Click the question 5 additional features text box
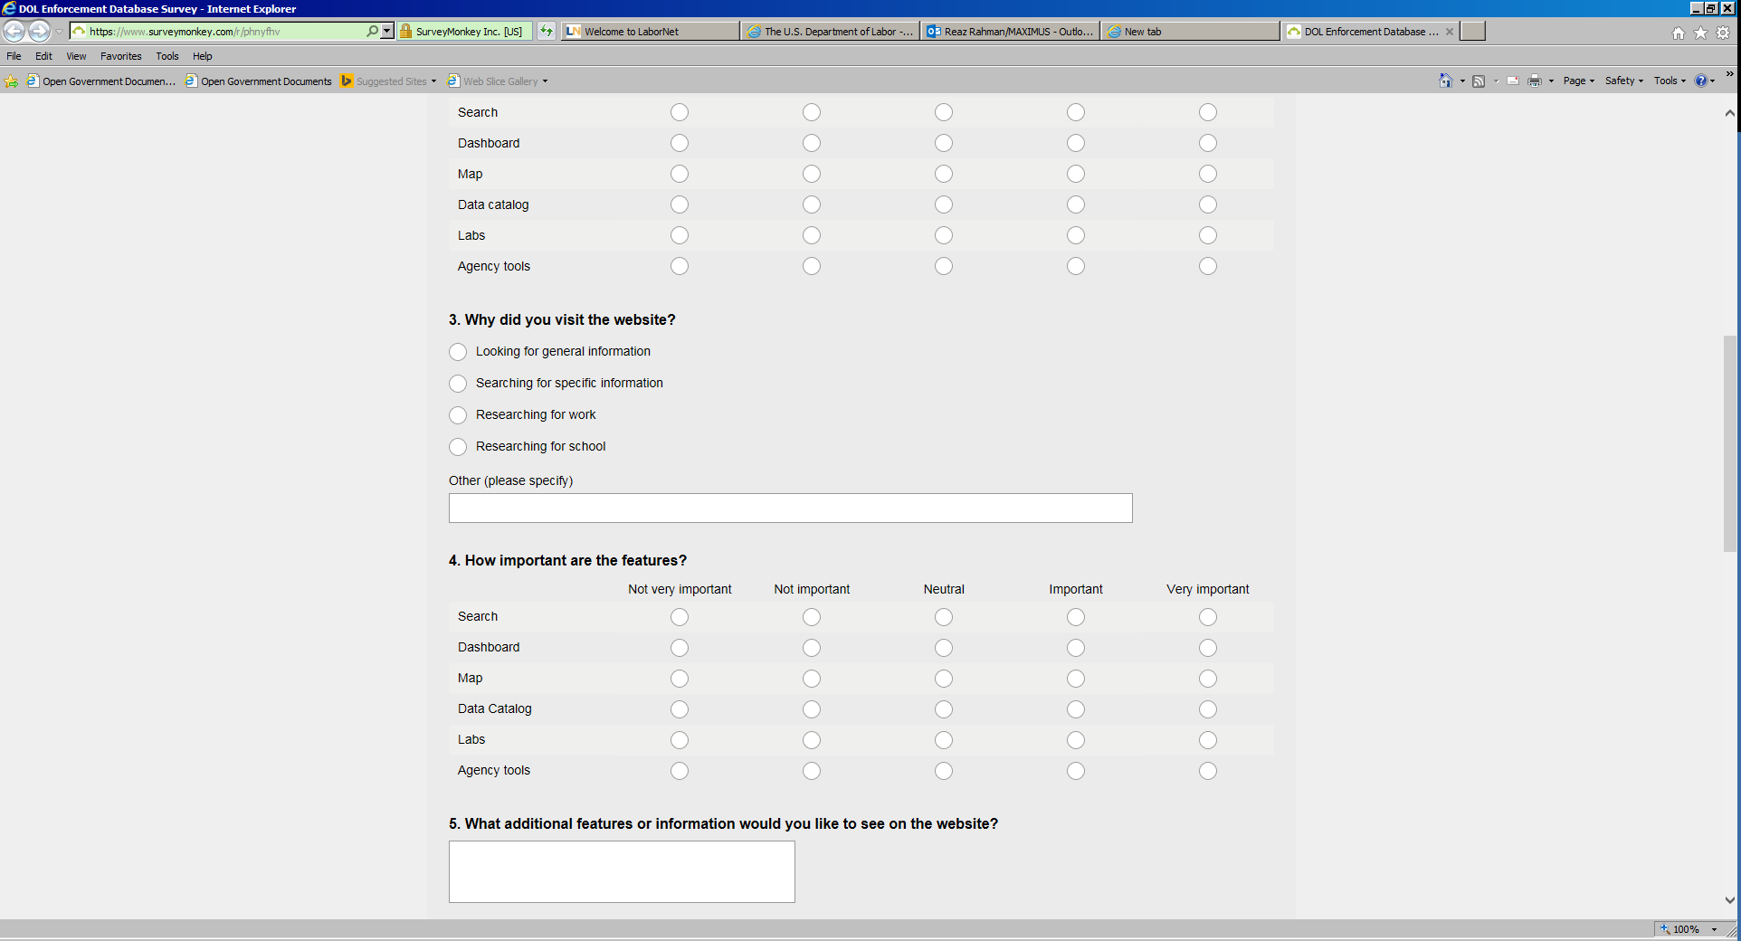The width and height of the screenshot is (1741, 941). pos(622,872)
